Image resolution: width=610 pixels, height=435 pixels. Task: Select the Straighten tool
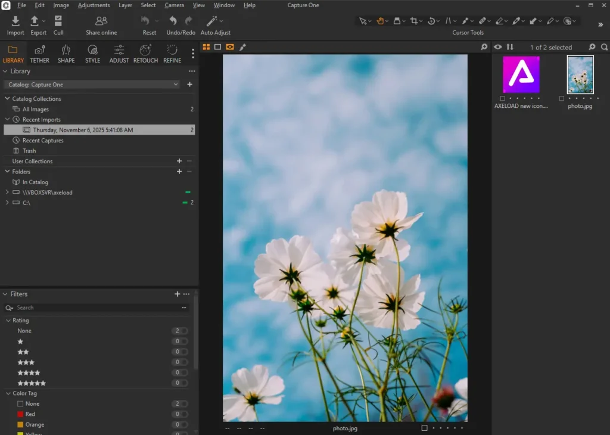(x=449, y=21)
